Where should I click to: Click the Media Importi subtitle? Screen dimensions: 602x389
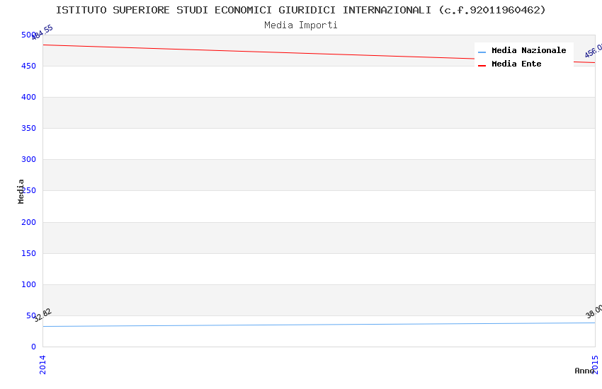[300, 25]
